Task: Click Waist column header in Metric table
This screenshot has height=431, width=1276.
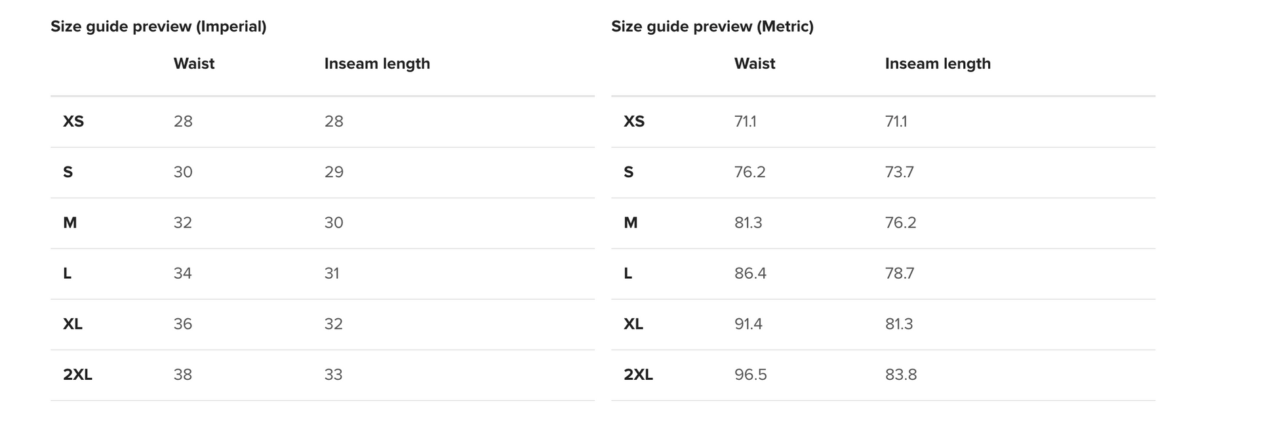Action: coord(754,64)
